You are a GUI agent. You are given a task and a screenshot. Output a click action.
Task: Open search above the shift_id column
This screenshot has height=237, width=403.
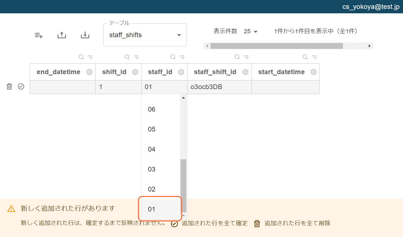coord(127,57)
